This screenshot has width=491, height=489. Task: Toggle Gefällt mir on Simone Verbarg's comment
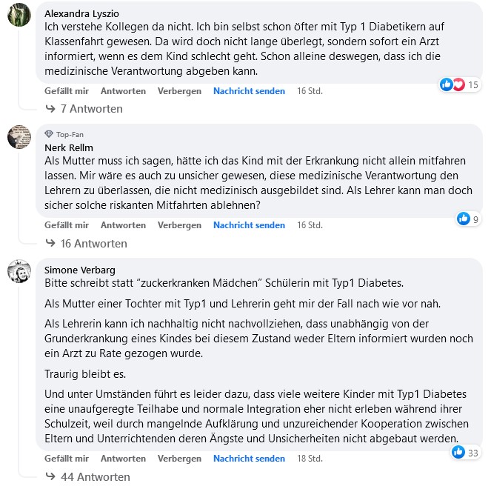(67, 459)
